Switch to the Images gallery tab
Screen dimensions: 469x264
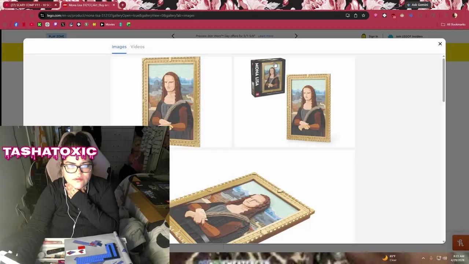click(119, 47)
